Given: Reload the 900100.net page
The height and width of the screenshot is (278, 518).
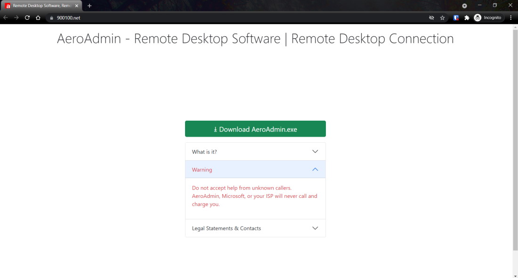Looking at the screenshot, I should pyautogui.click(x=27, y=18).
